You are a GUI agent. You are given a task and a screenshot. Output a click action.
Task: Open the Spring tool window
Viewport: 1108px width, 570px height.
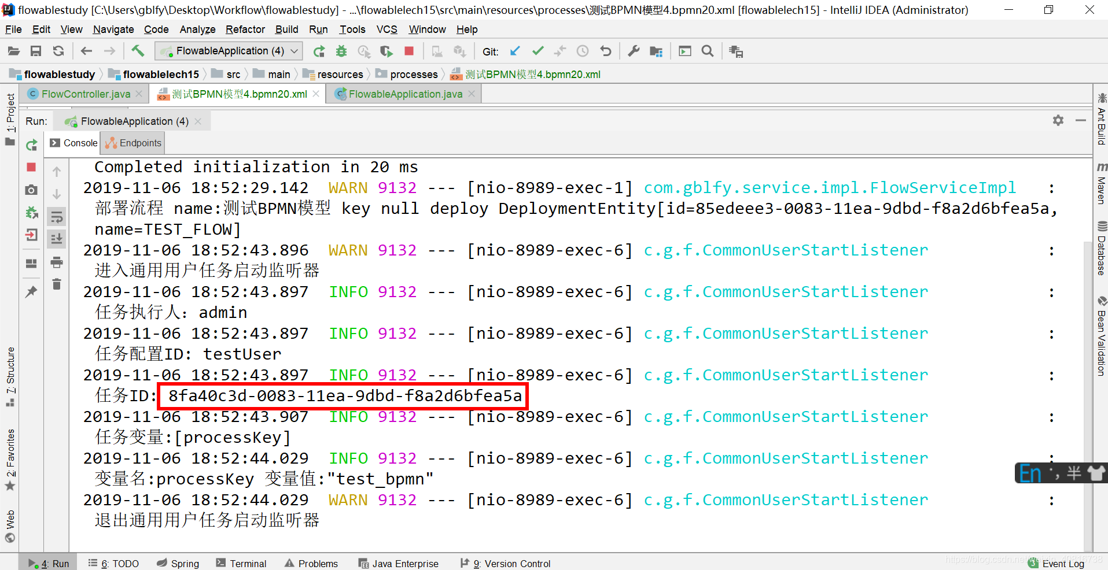coord(178,563)
